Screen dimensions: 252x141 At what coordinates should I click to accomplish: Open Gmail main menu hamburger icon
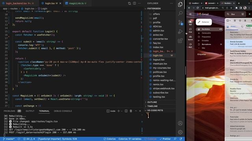click(190, 14)
